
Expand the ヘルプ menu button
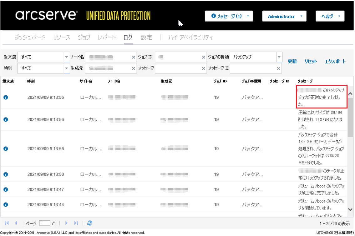tap(330, 17)
